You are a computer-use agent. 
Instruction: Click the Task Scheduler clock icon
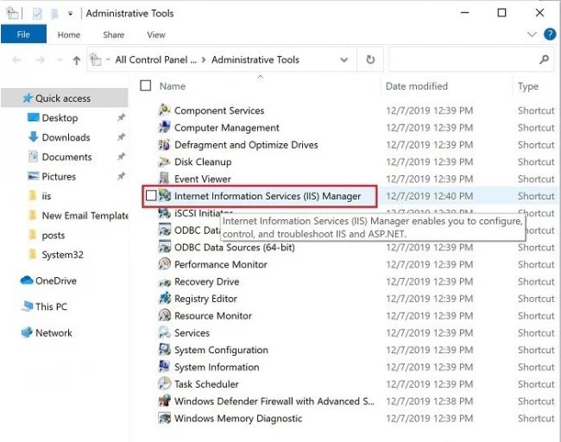[164, 383]
